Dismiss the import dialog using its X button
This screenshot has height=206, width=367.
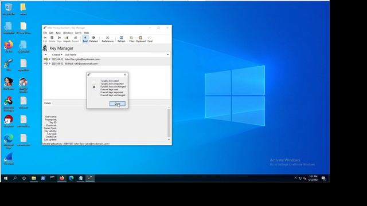[x=125, y=74]
